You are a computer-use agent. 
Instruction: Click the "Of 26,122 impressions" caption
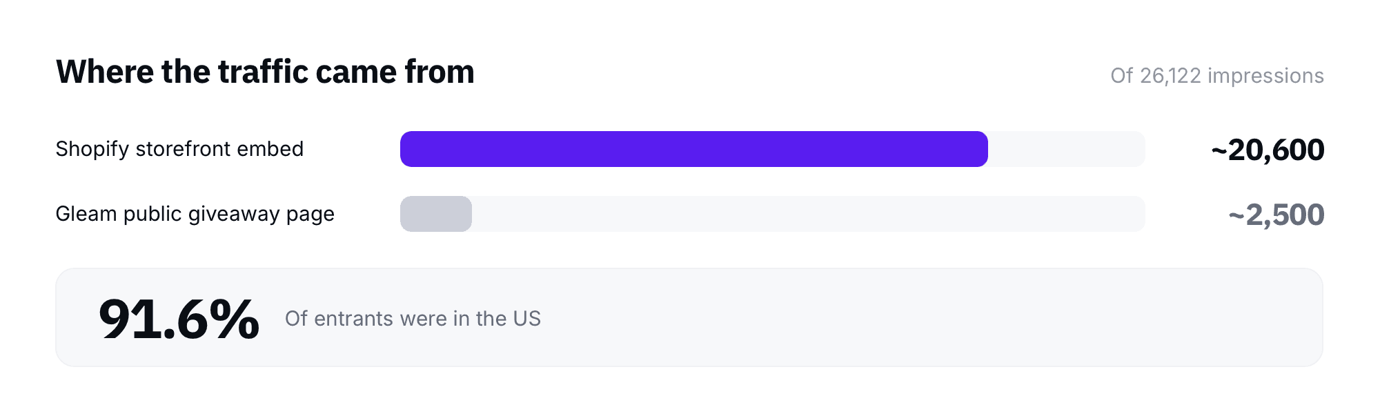(1217, 75)
